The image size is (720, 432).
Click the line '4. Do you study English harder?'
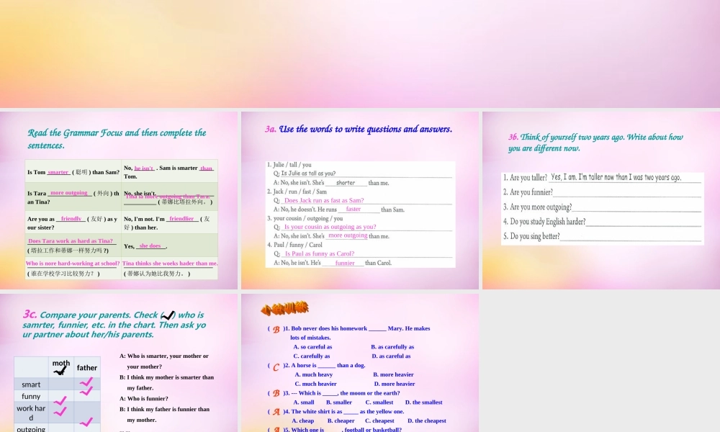point(602,222)
